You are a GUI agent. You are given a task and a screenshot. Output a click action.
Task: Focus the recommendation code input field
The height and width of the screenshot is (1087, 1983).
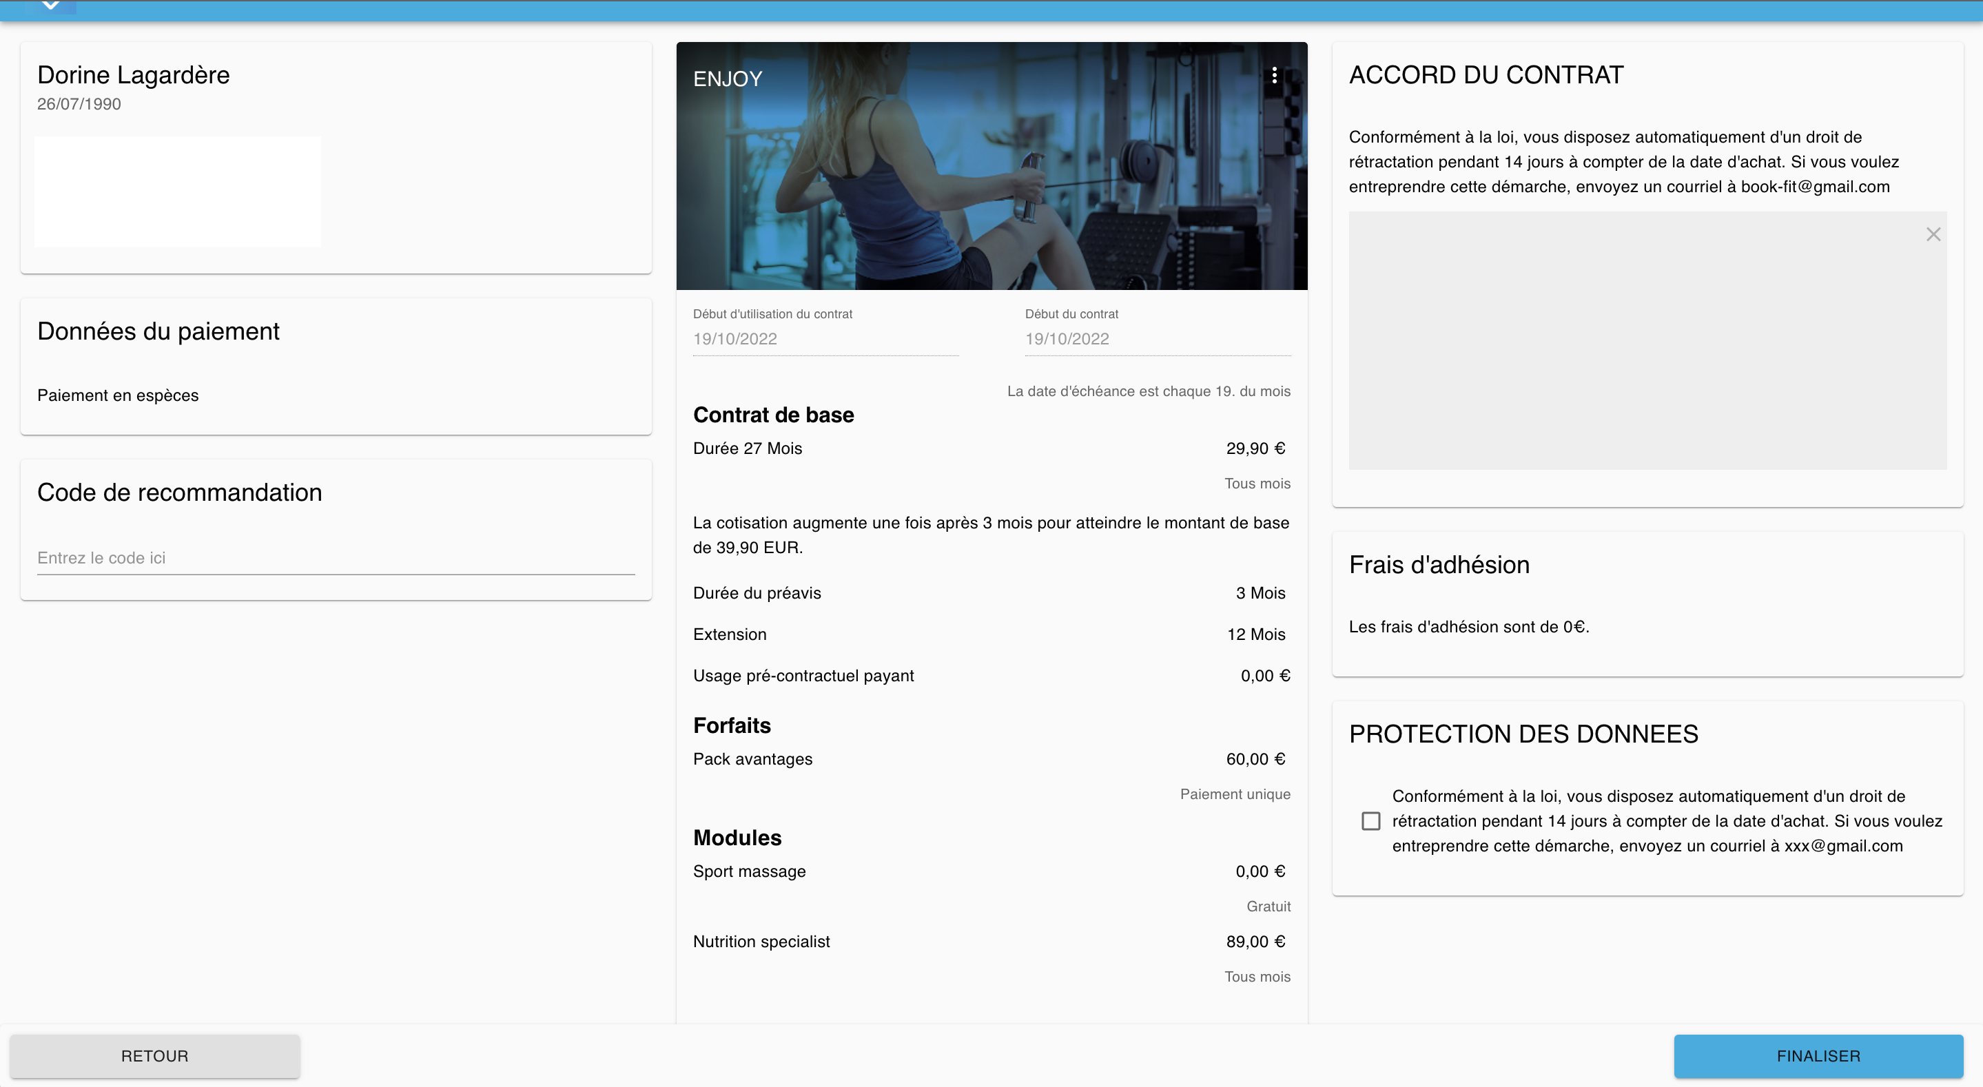(336, 558)
